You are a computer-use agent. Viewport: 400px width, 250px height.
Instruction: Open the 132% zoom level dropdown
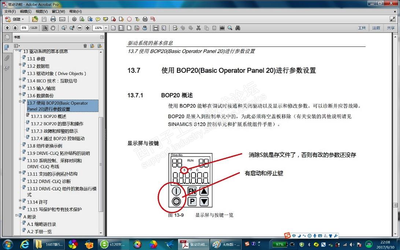106,28
